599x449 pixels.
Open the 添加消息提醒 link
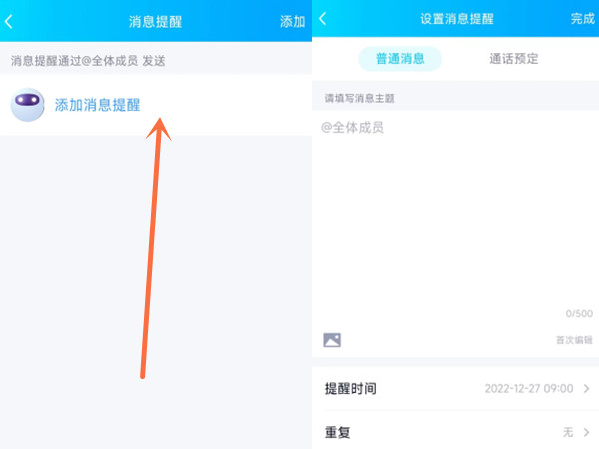click(x=97, y=105)
